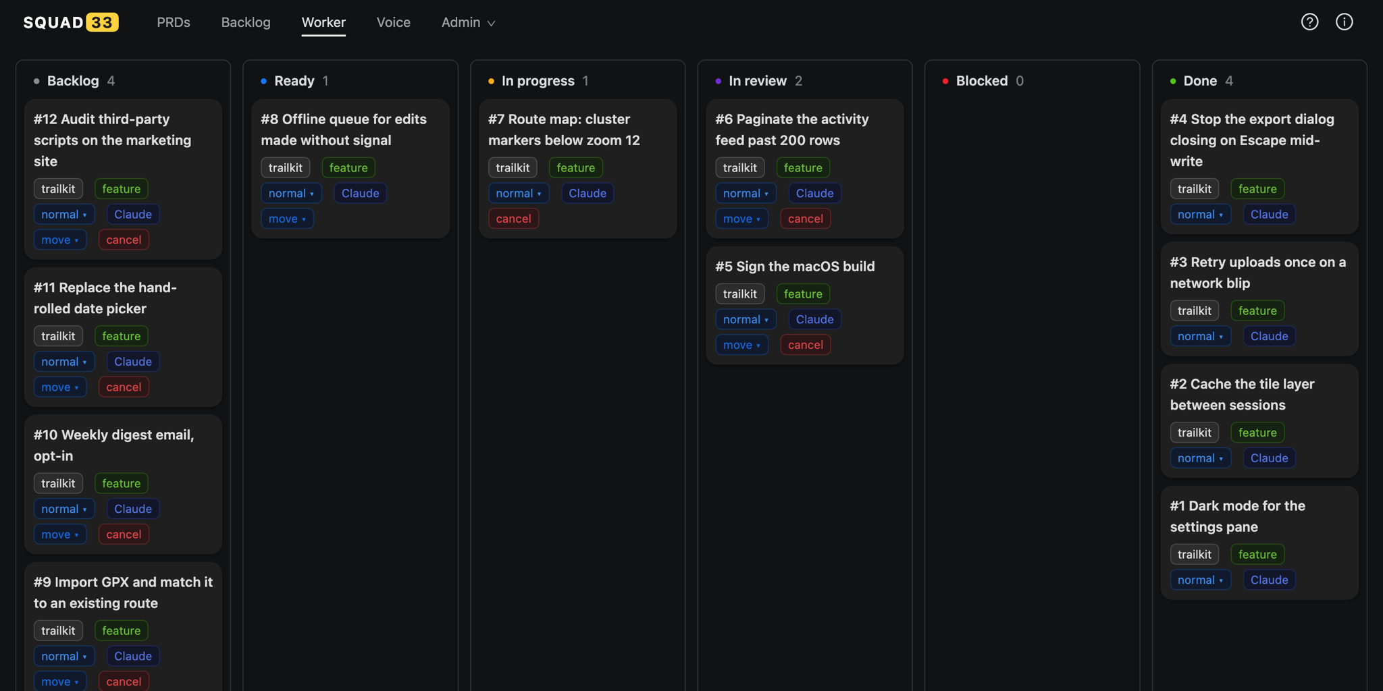Open move dropdown on card #6 Paginate
Screen dimensions: 1383x691
pos(741,219)
